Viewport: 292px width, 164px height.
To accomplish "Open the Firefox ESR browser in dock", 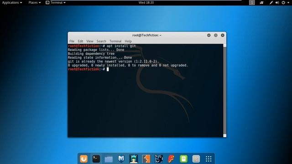I will click(x=84, y=159).
